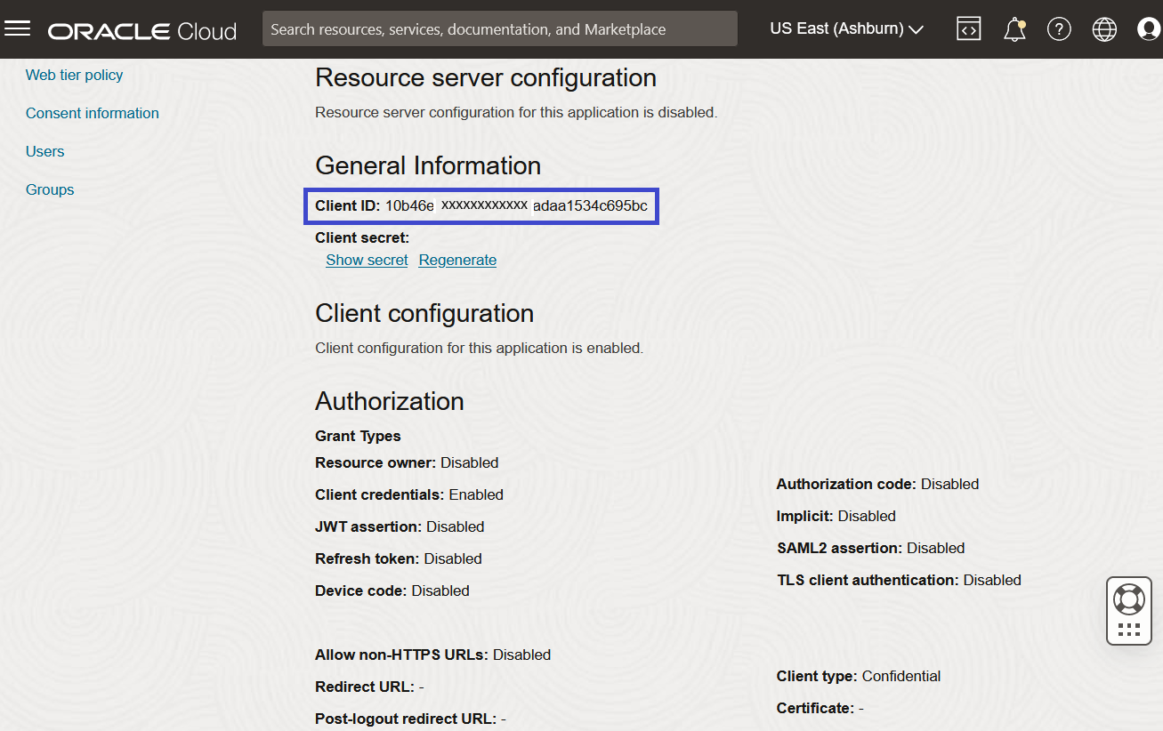This screenshot has height=731, width=1163.
Task: Show the client secret
Action: [367, 260]
